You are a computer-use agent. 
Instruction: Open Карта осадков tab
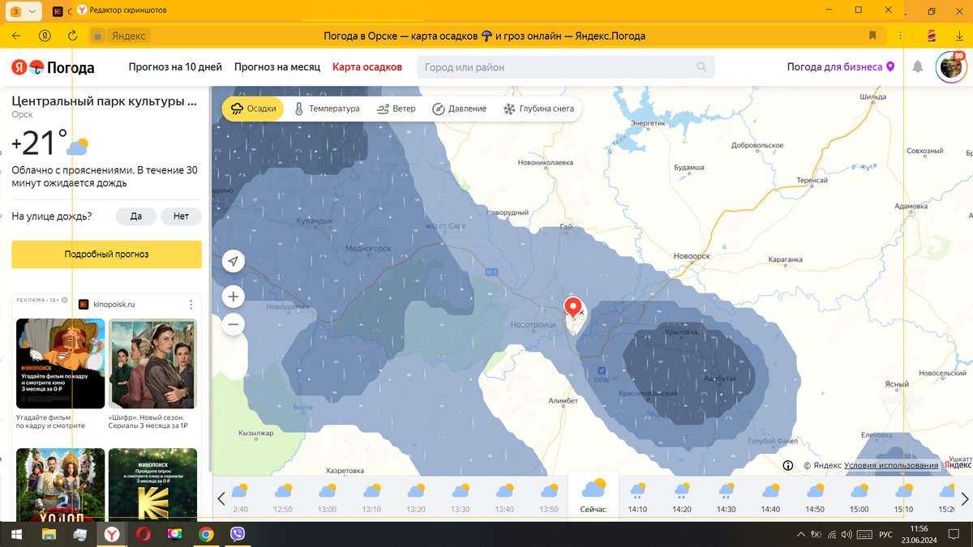click(367, 67)
